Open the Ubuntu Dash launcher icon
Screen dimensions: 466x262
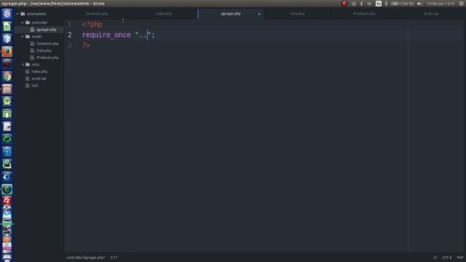[7, 14]
